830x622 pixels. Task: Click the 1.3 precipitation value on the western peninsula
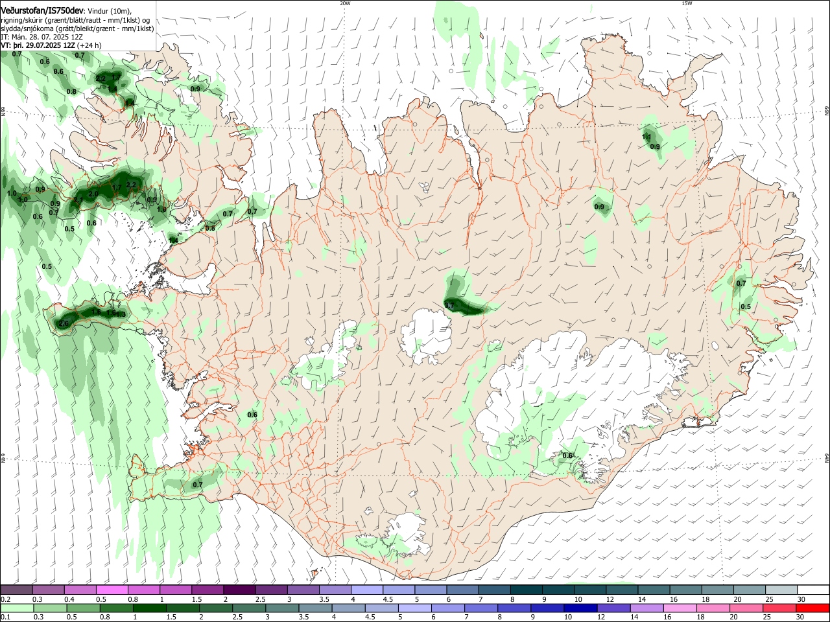[121, 314]
